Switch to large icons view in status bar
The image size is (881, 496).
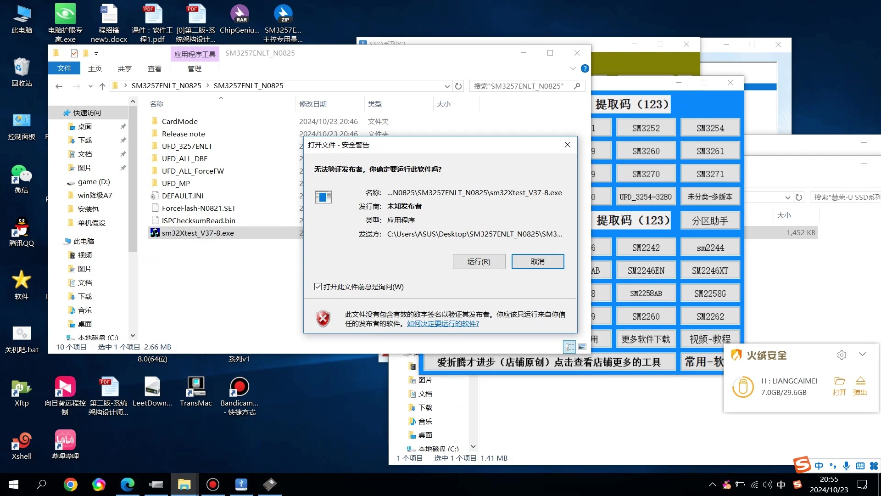click(582, 347)
